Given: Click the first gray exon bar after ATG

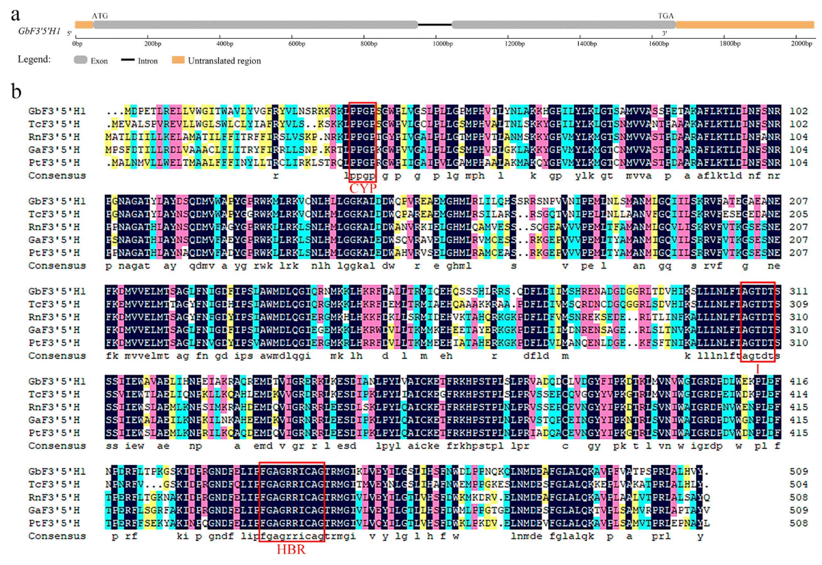Looking at the screenshot, I should (256, 25).
